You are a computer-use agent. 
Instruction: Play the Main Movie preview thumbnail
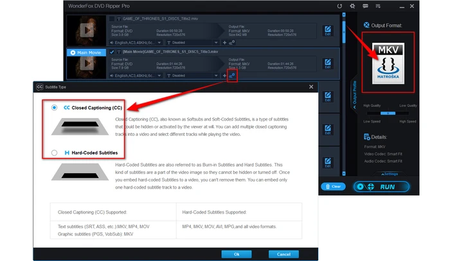(87, 64)
